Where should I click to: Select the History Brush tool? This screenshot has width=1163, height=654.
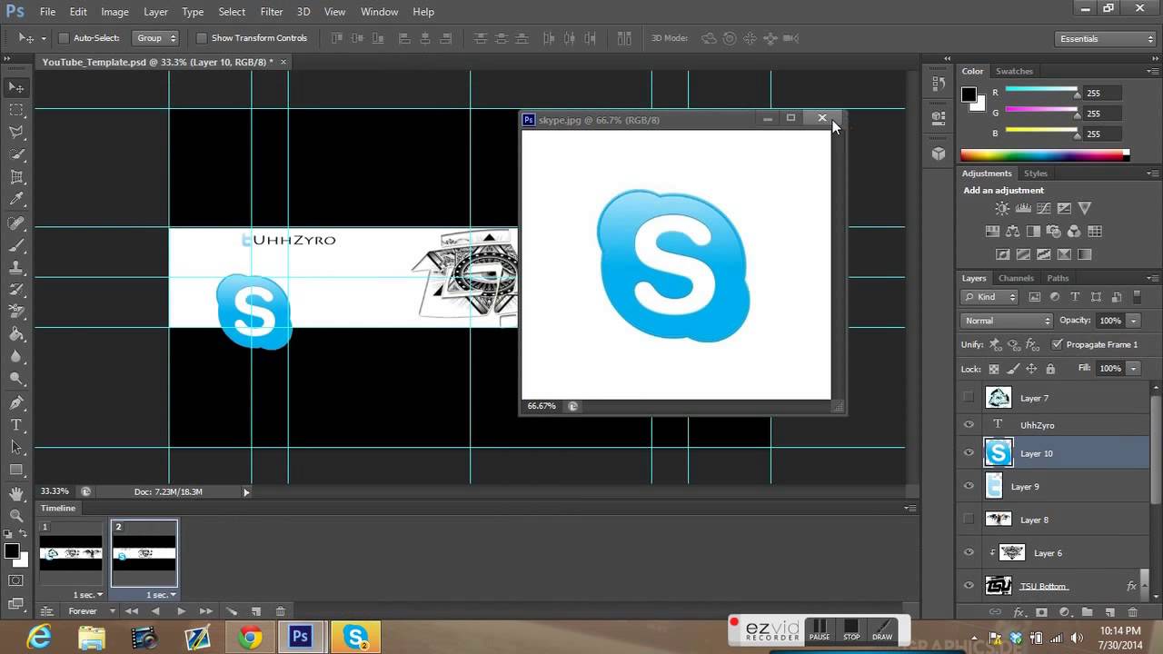(x=16, y=290)
